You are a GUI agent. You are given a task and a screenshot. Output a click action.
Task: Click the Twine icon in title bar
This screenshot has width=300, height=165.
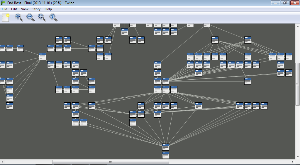pyautogui.click(x=3, y=3)
